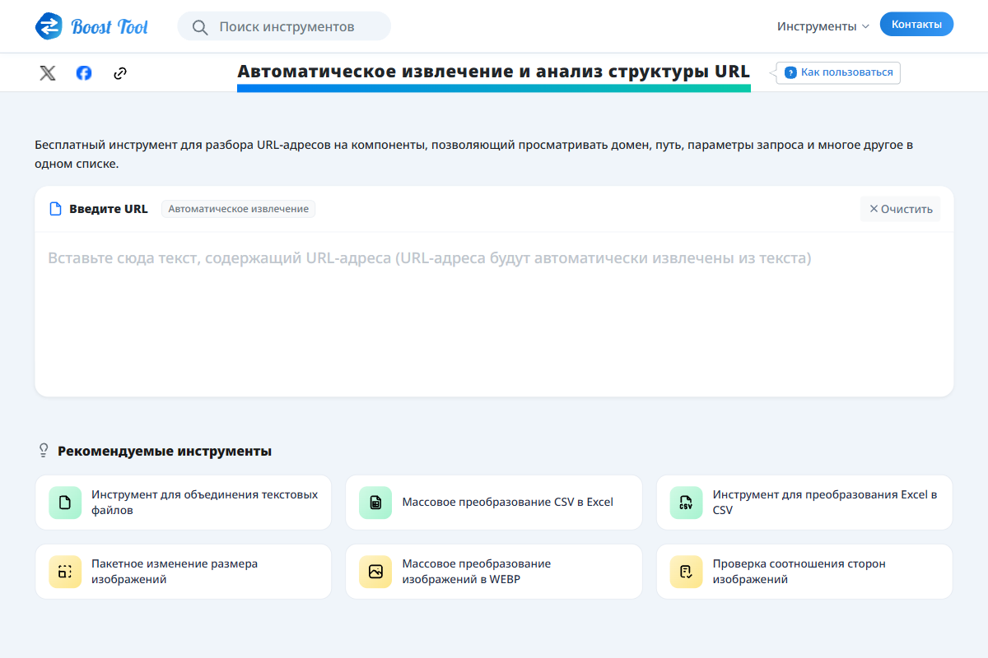Click the text file merge tool icon

[x=65, y=503]
